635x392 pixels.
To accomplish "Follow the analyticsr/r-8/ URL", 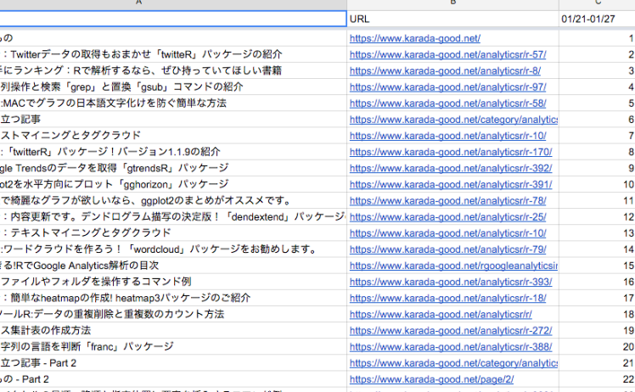I will click(445, 70).
